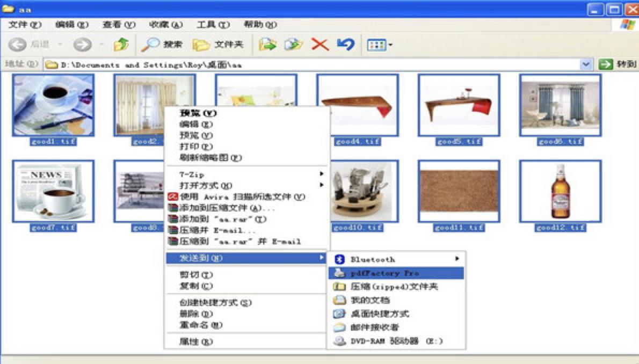This screenshot has width=639, height=364.
Task: Start a search with the 搜索 toolbar icon
Action: (159, 45)
